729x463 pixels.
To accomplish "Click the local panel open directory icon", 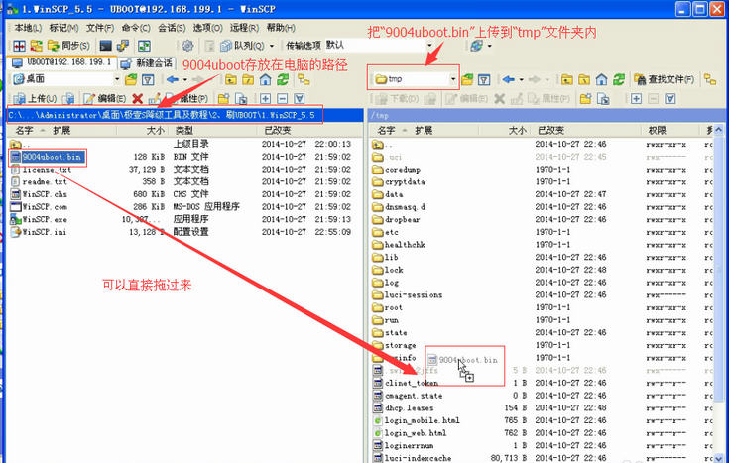I will [x=131, y=80].
